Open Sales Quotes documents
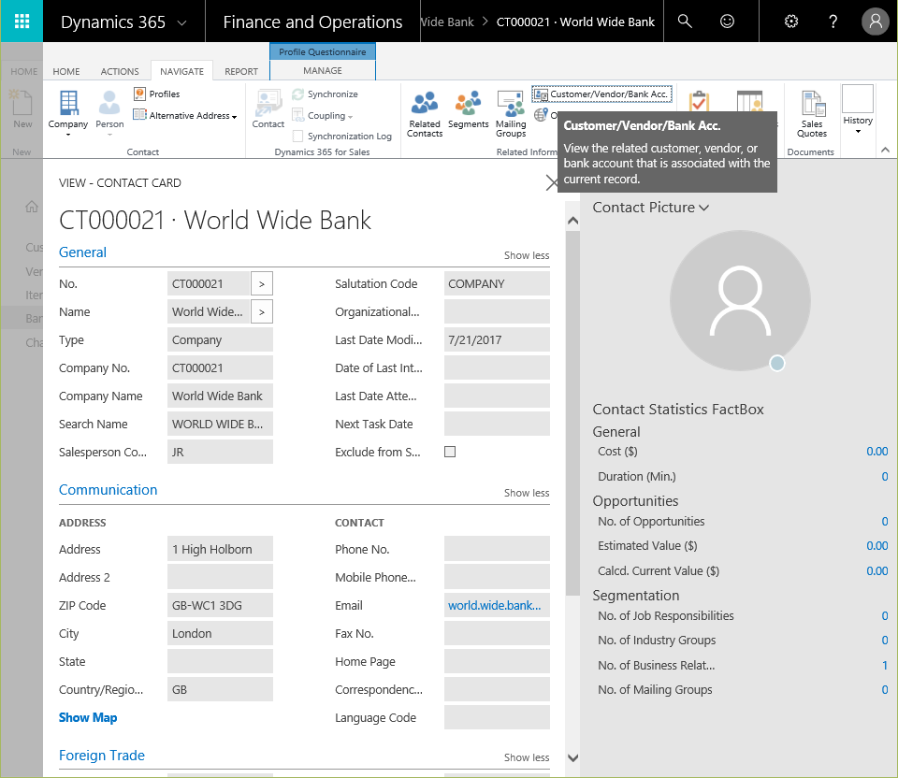Image resolution: width=898 pixels, height=778 pixels. pyautogui.click(x=812, y=114)
